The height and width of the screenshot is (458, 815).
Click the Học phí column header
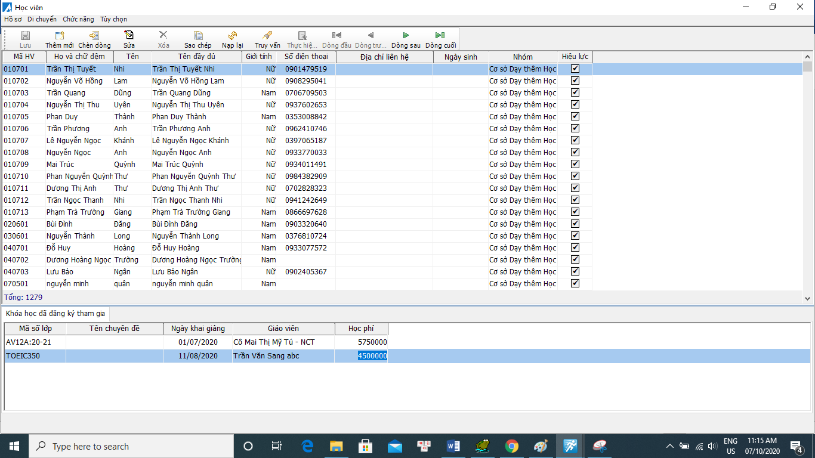pyautogui.click(x=361, y=329)
